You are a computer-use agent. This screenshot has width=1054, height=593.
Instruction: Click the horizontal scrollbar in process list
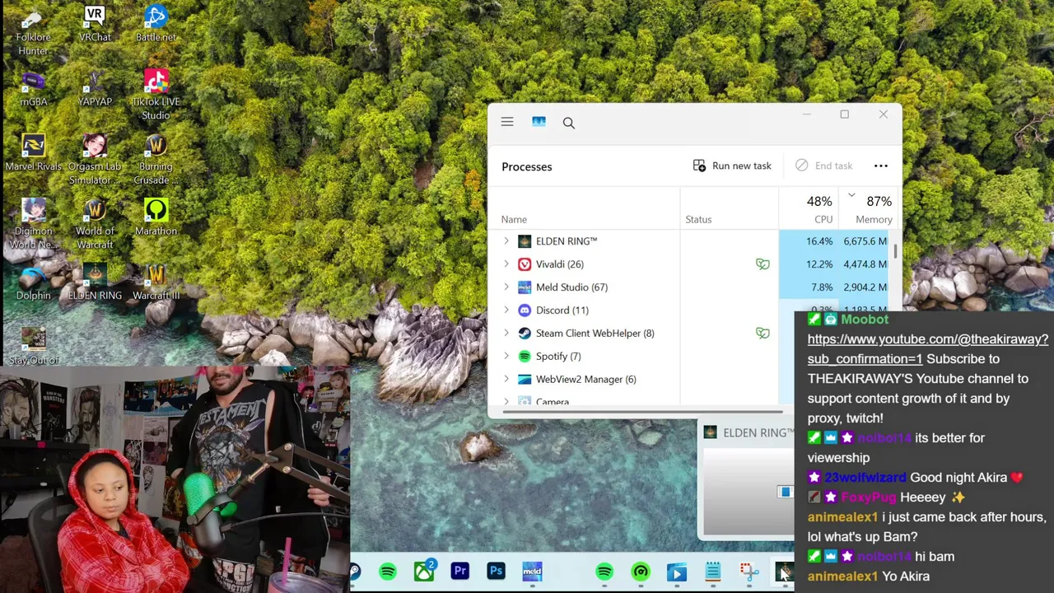(x=642, y=411)
